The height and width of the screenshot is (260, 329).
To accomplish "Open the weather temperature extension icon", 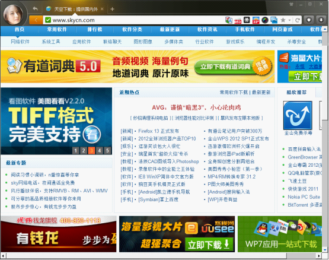I will (x=255, y=20).
